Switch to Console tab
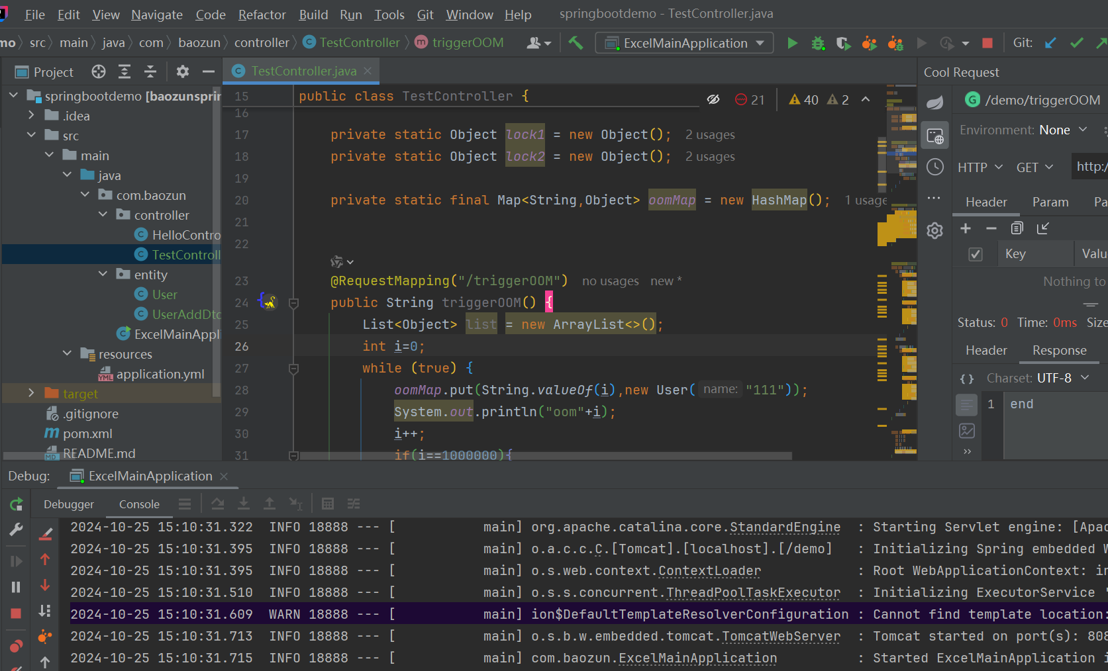The height and width of the screenshot is (671, 1108). tap(139, 504)
